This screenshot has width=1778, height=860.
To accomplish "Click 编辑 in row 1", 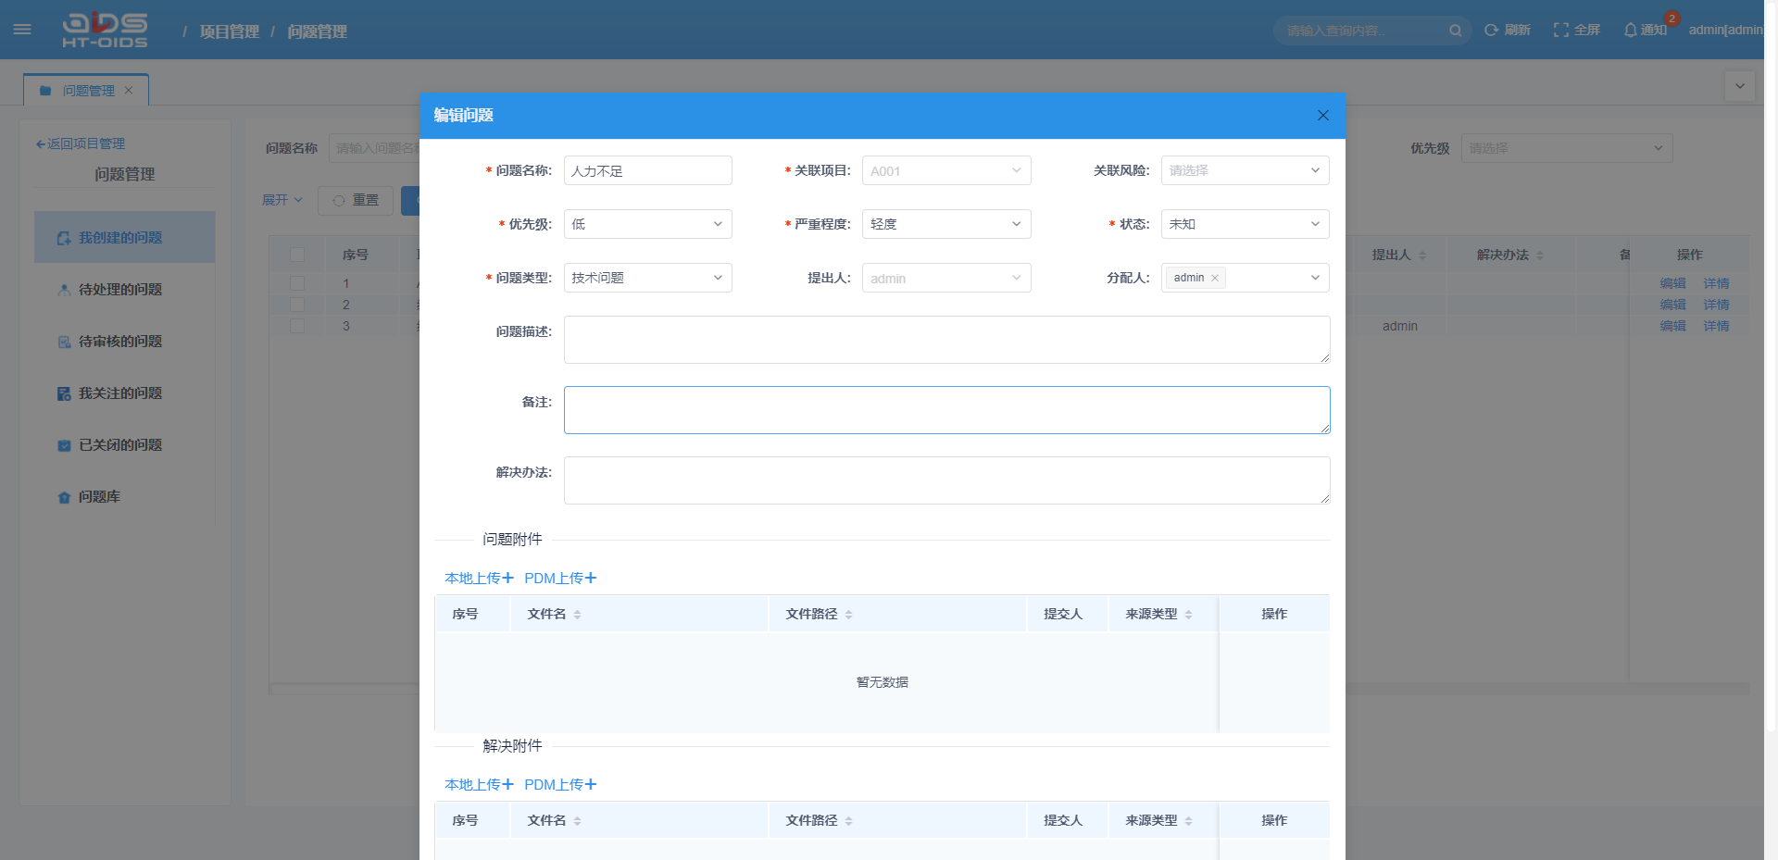I will (x=1672, y=283).
